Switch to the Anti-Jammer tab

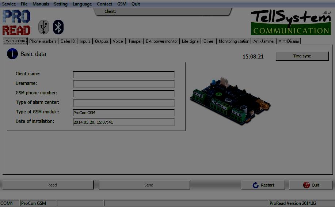tap(264, 41)
